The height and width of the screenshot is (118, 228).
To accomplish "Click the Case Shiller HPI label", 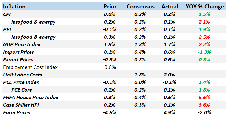I will pyautogui.click(x=21, y=105).
